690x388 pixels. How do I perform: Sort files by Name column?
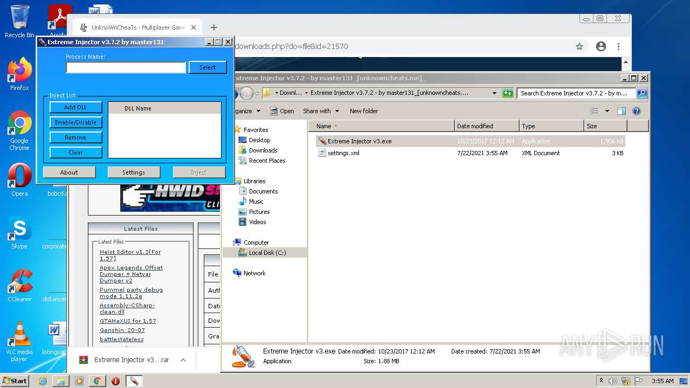[x=382, y=126]
